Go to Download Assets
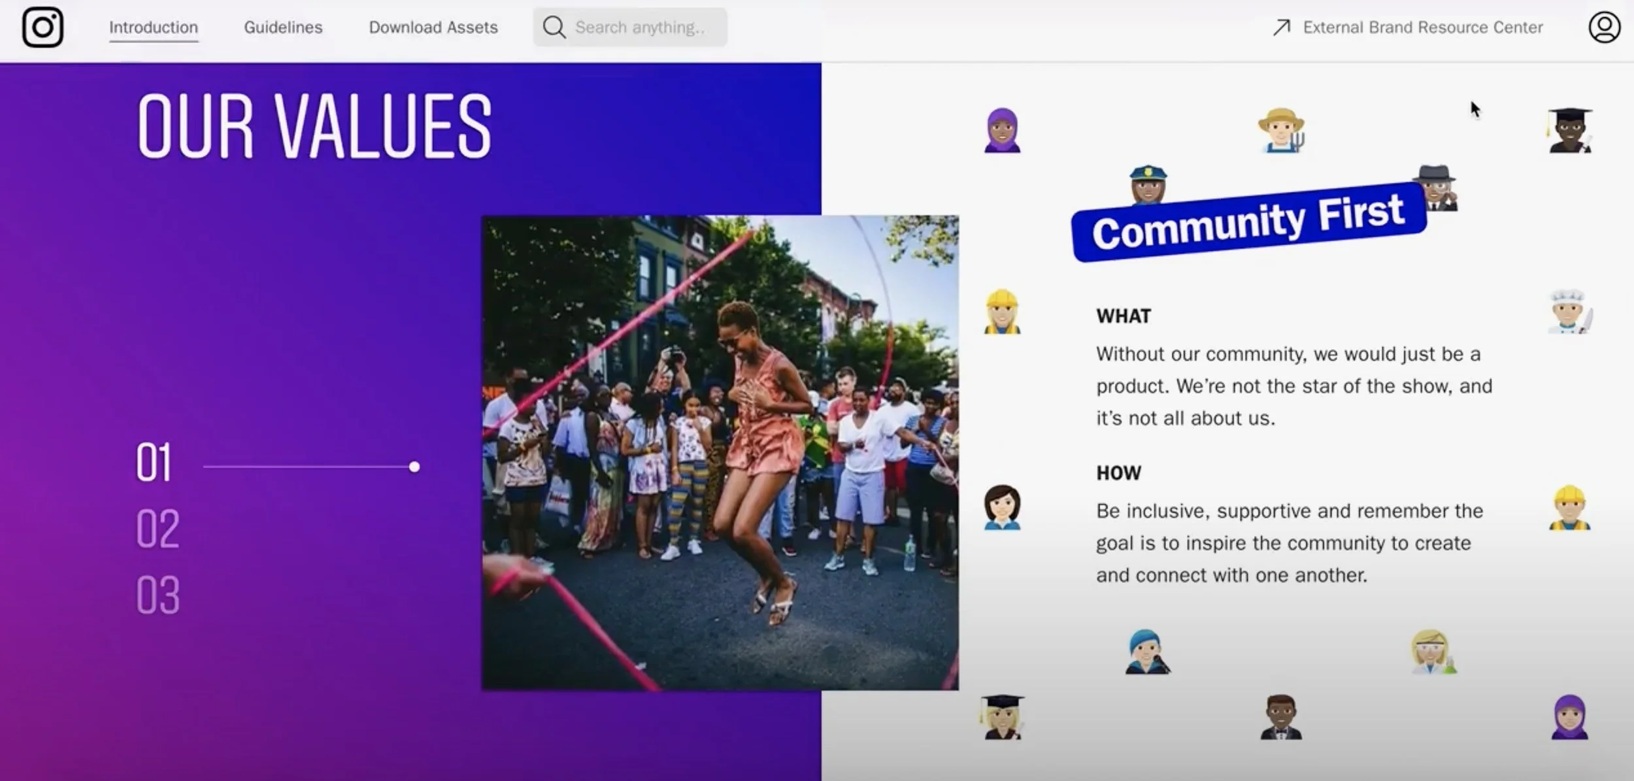Viewport: 1634px width, 781px height. (433, 27)
